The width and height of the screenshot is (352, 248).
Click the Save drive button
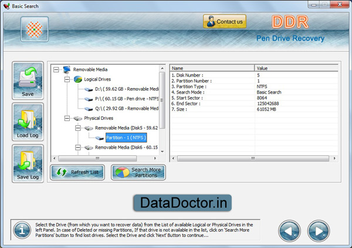[x=28, y=81]
